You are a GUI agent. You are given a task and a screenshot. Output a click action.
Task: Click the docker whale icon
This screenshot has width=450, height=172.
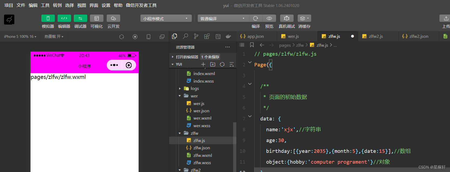pos(229,36)
